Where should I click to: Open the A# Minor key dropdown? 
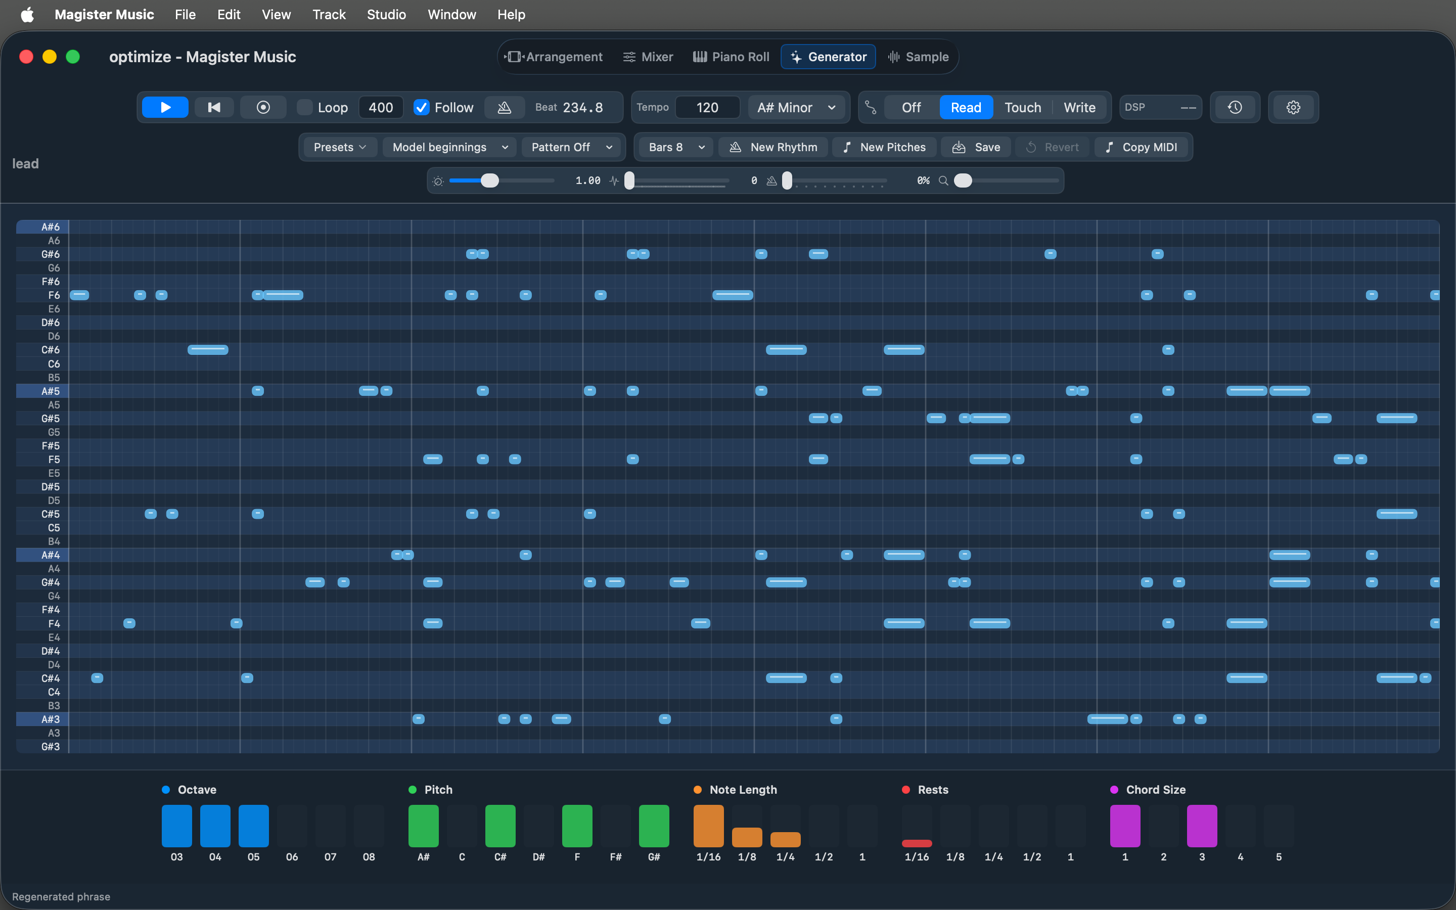796,107
